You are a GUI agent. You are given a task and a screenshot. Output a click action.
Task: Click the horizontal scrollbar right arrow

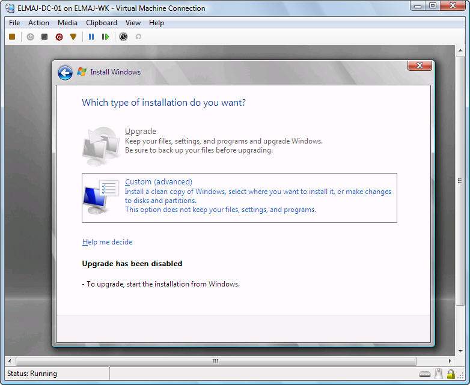coord(450,361)
